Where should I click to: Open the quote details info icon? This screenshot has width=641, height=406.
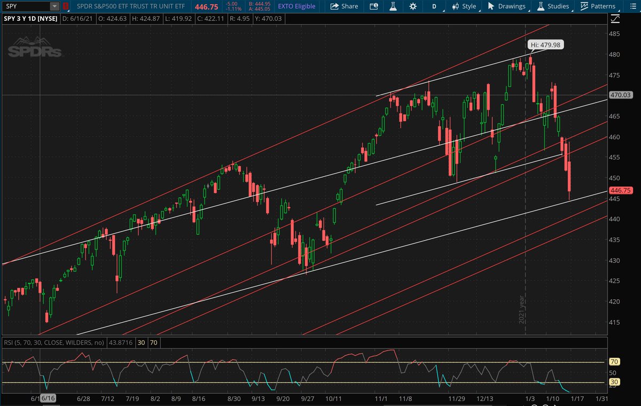click(x=373, y=7)
